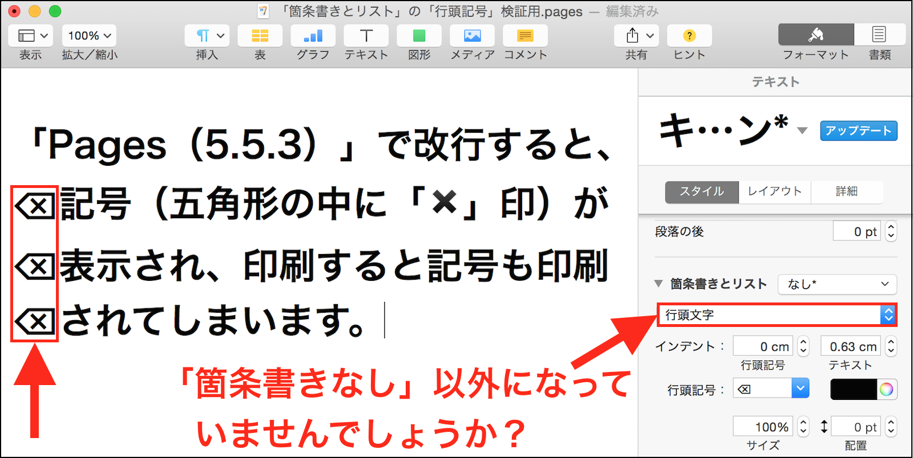Image resolution: width=913 pixels, height=458 pixels.
Task: Click the bullet symbol before 表示され
Action: tap(35, 265)
